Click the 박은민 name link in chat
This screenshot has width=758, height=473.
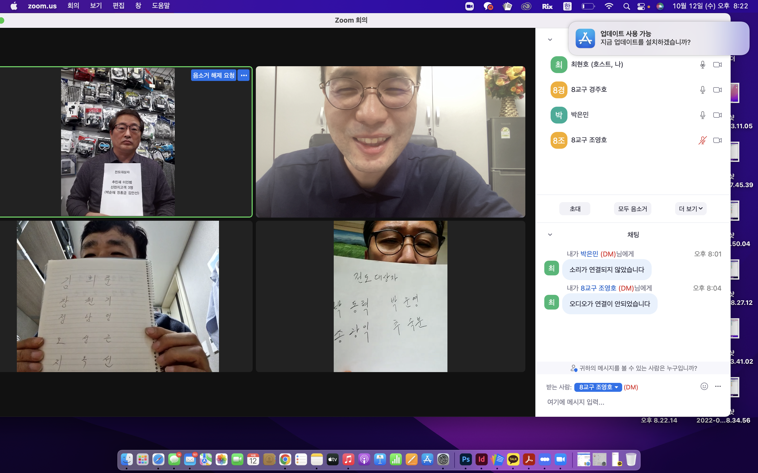pyautogui.click(x=589, y=254)
